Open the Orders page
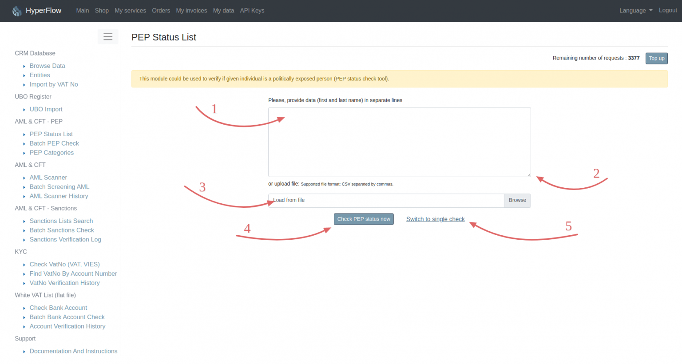 tap(161, 10)
